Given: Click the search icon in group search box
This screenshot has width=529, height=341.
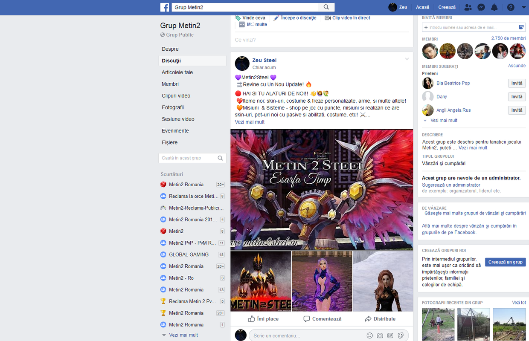Looking at the screenshot, I should coord(220,158).
